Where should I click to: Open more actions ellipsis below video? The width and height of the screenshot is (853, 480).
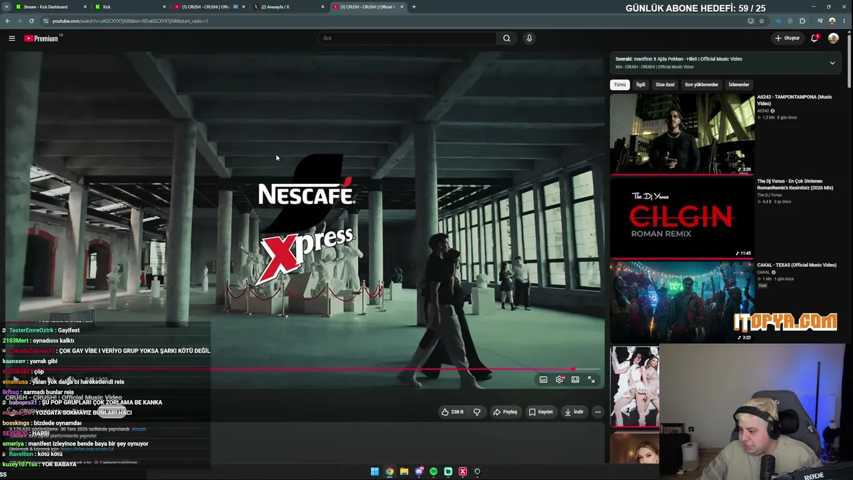(x=598, y=412)
